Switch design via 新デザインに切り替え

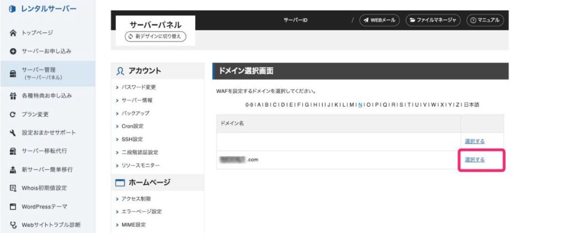(156, 36)
